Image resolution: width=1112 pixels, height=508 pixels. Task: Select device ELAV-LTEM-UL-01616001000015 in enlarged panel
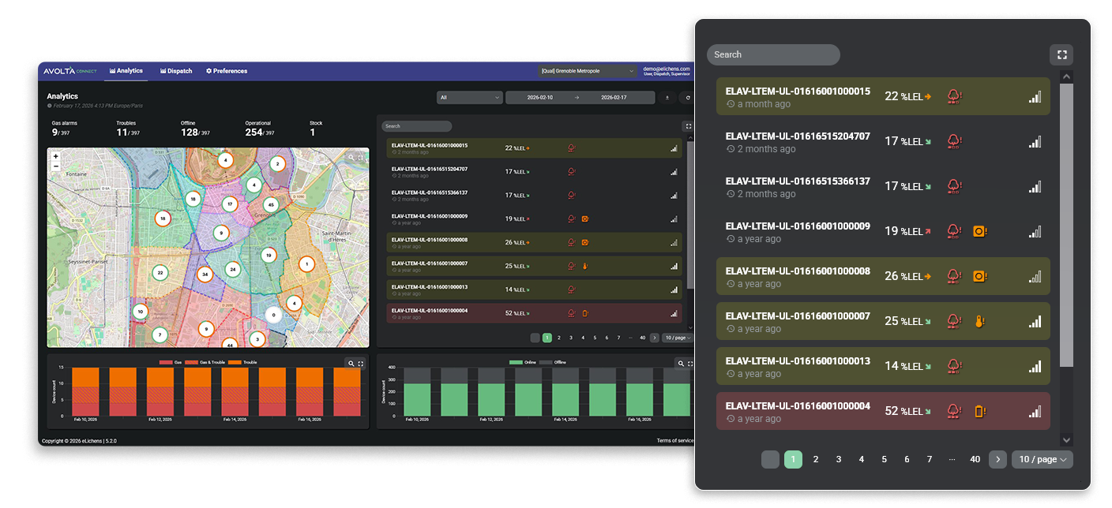pos(883,96)
